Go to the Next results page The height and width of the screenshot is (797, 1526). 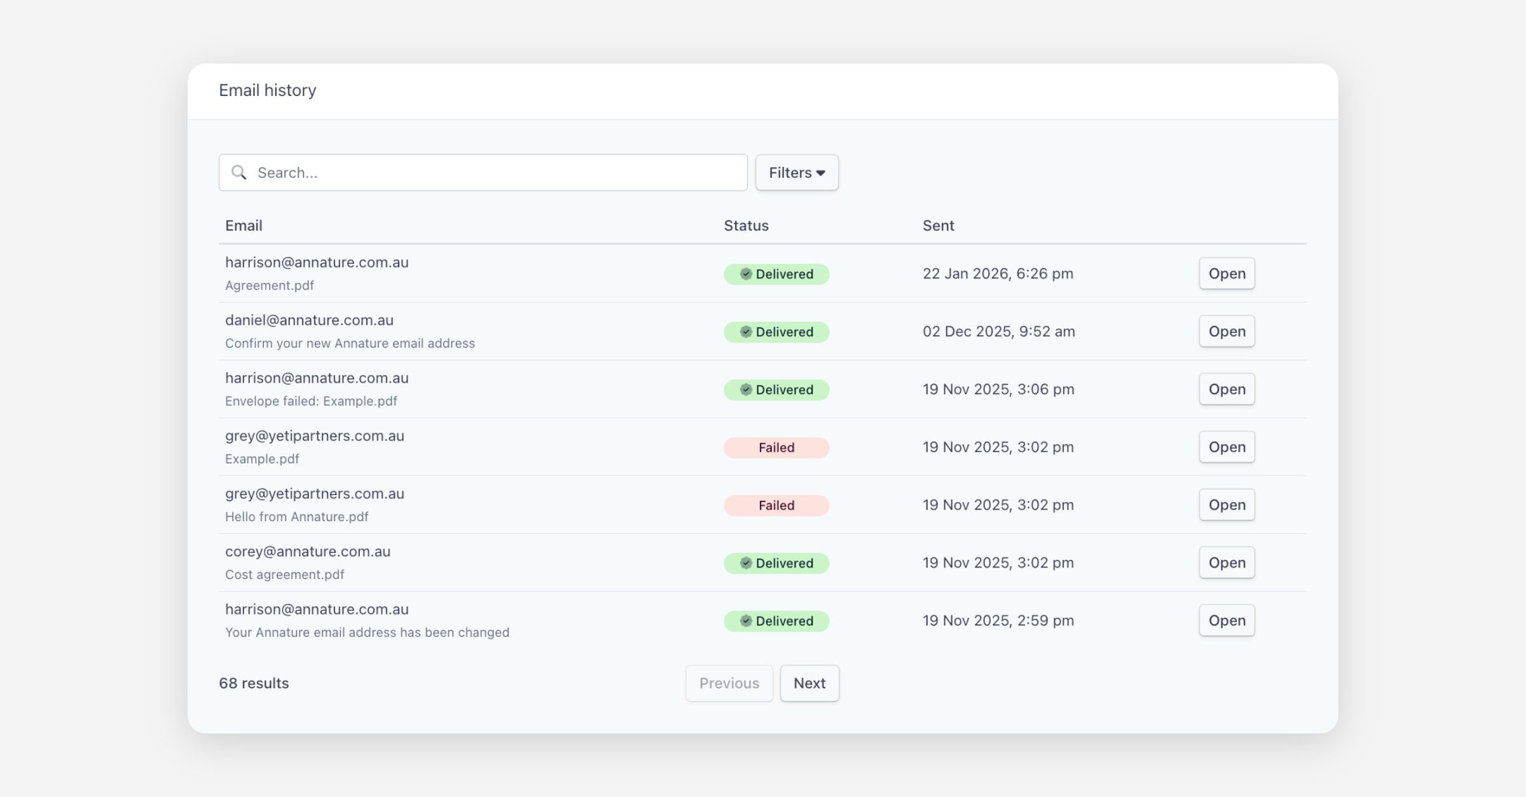coord(809,683)
